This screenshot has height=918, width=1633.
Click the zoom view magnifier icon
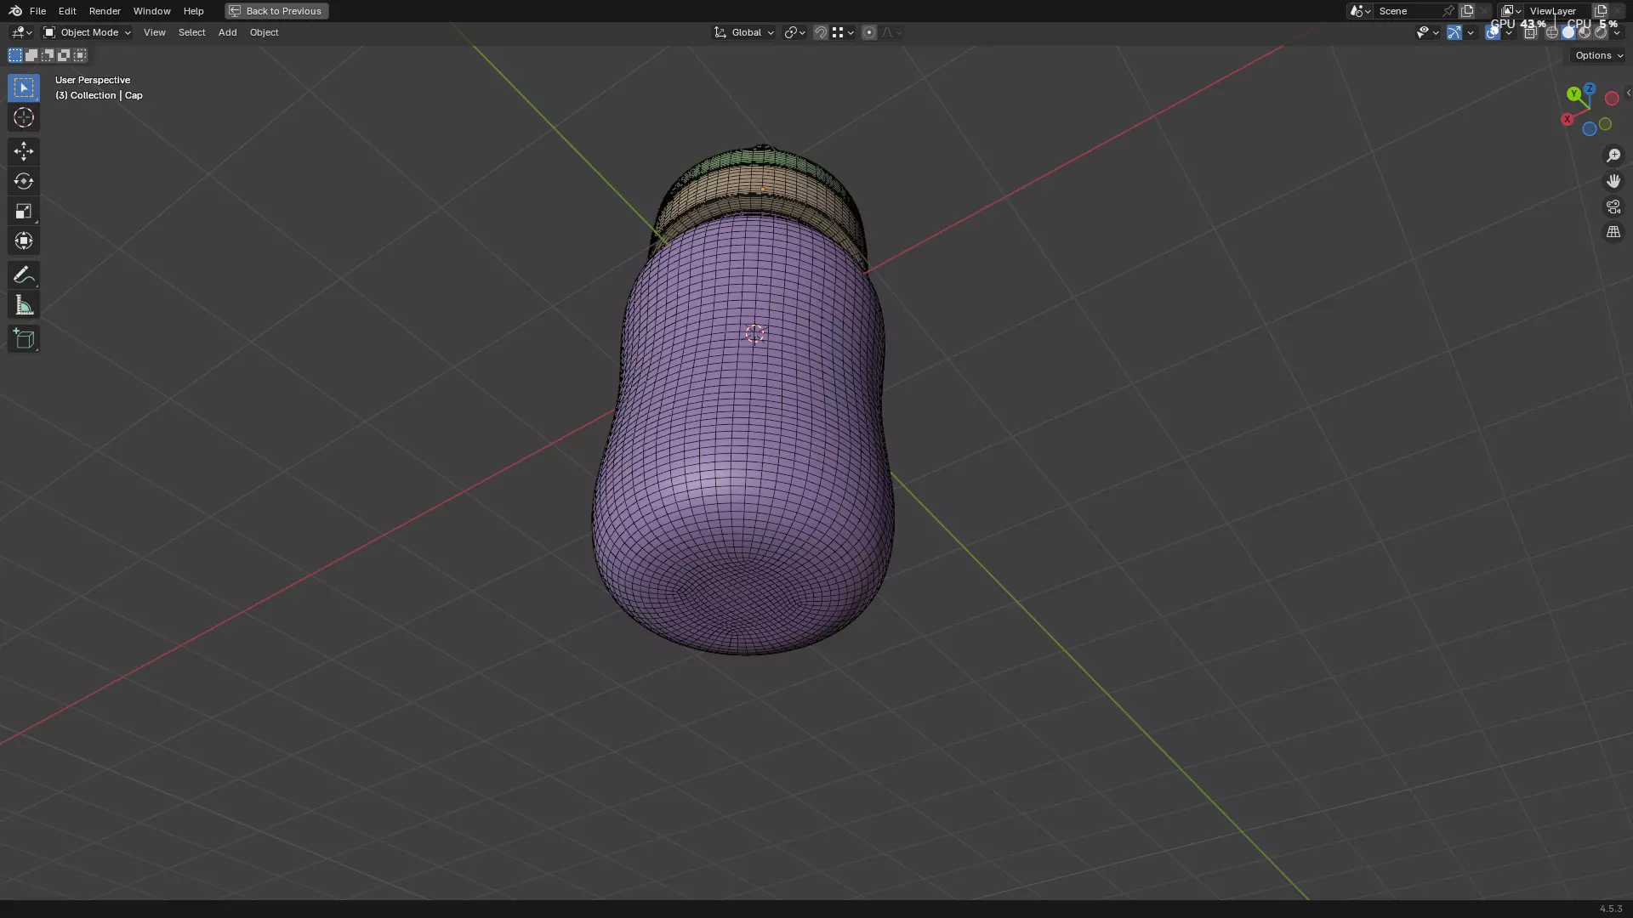(1613, 156)
